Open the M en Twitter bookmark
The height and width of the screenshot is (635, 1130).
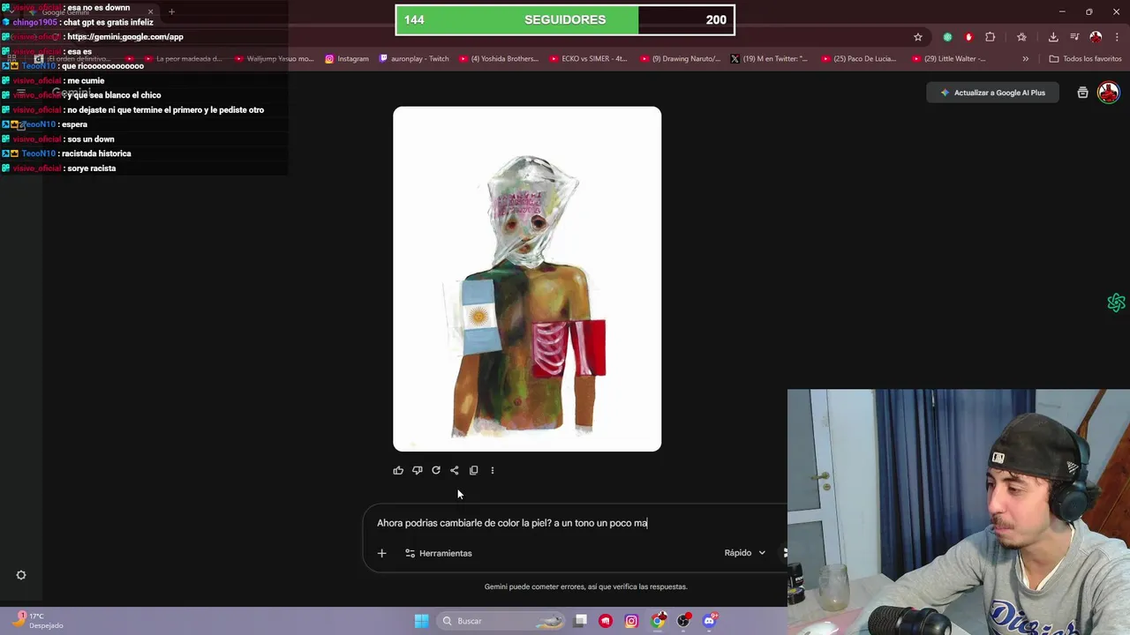(x=770, y=59)
